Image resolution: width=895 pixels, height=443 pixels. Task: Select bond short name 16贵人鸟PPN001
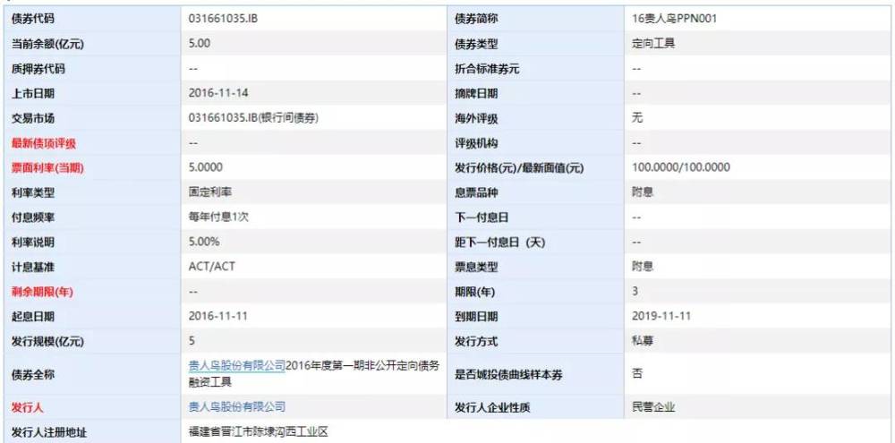click(x=675, y=18)
